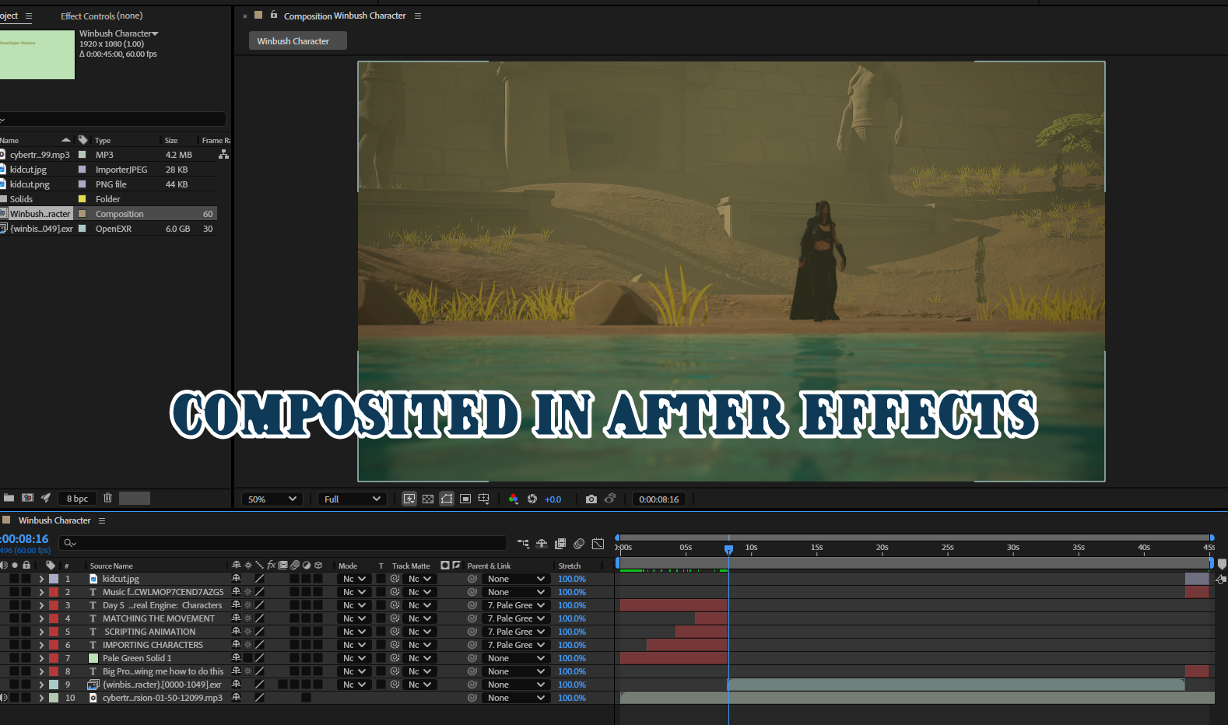The width and height of the screenshot is (1228, 725).
Task: Click the Show Channel color icon
Action: pos(514,499)
